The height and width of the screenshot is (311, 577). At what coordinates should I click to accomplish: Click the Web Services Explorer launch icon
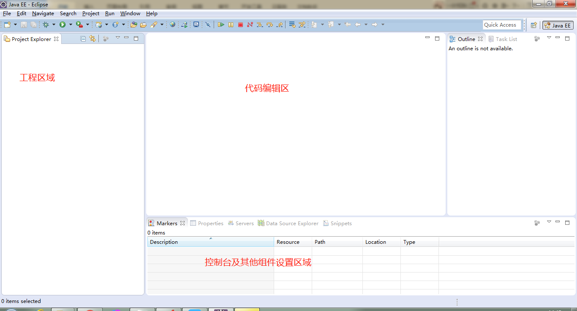click(184, 25)
